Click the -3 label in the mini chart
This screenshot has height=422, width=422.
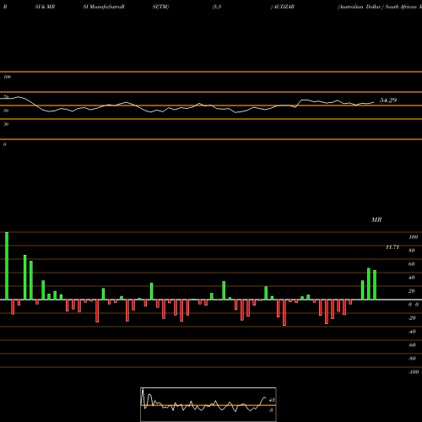(x=271, y=410)
